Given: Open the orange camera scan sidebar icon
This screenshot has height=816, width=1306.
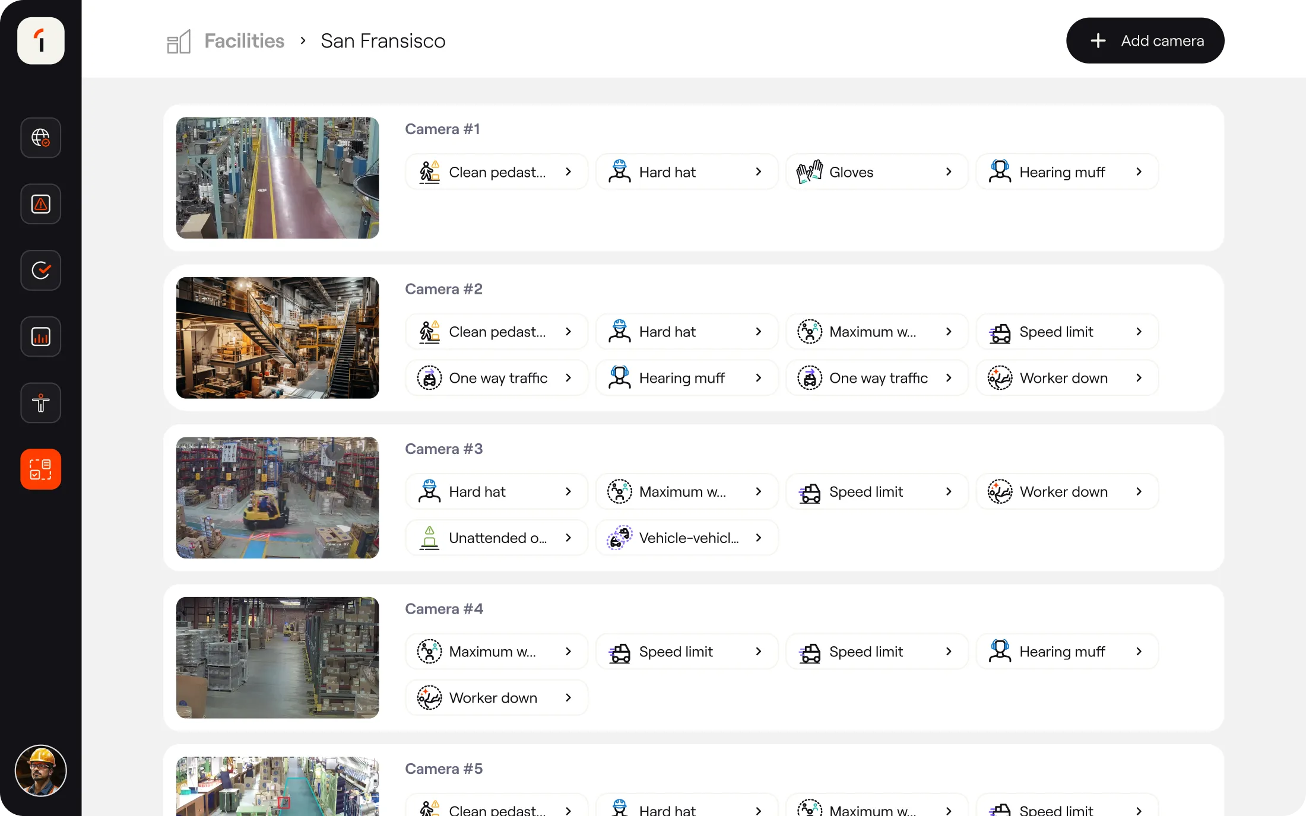Looking at the screenshot, I should point(40,469).
